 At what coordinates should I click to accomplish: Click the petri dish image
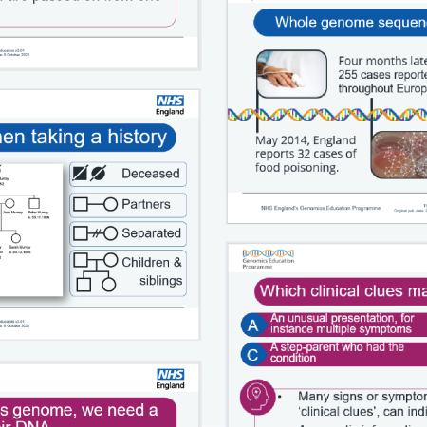click(399, 155)
